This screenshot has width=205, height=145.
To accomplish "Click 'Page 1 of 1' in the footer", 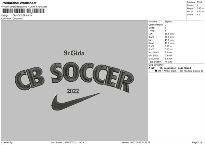I will pyautogui.click(x=198, y=143).
